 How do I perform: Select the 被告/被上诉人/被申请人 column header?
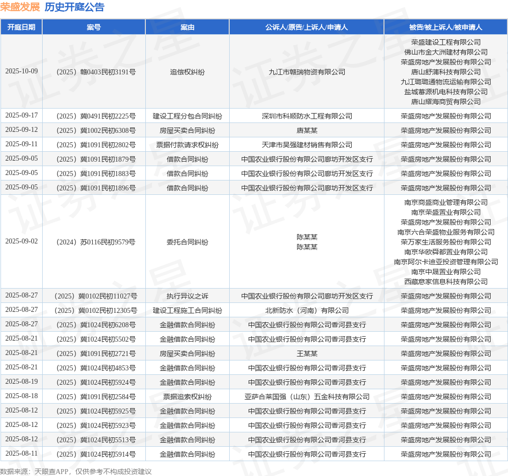pyautogui.click(x=446, y=27)
